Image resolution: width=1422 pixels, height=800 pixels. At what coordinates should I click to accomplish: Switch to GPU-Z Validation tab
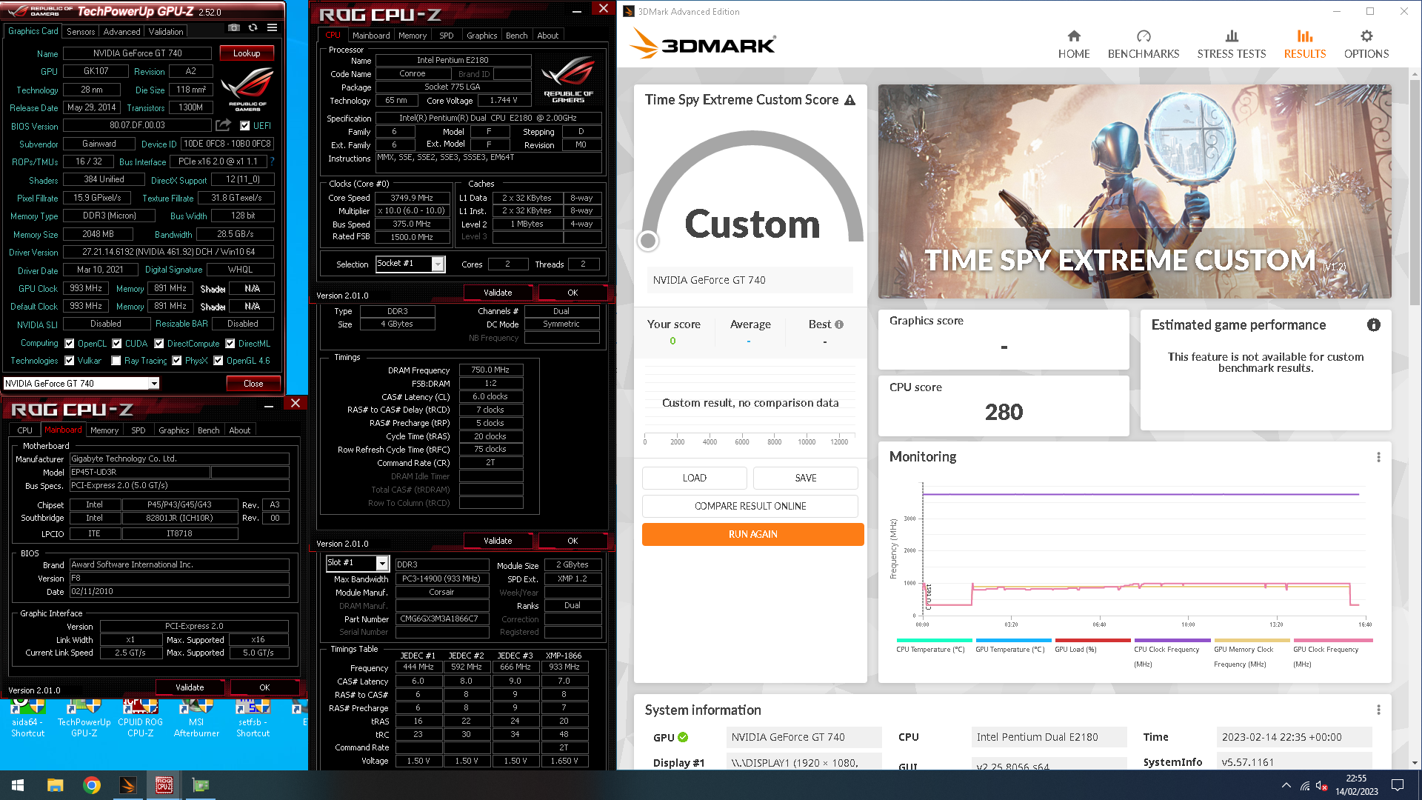click(x=166, y=32)
